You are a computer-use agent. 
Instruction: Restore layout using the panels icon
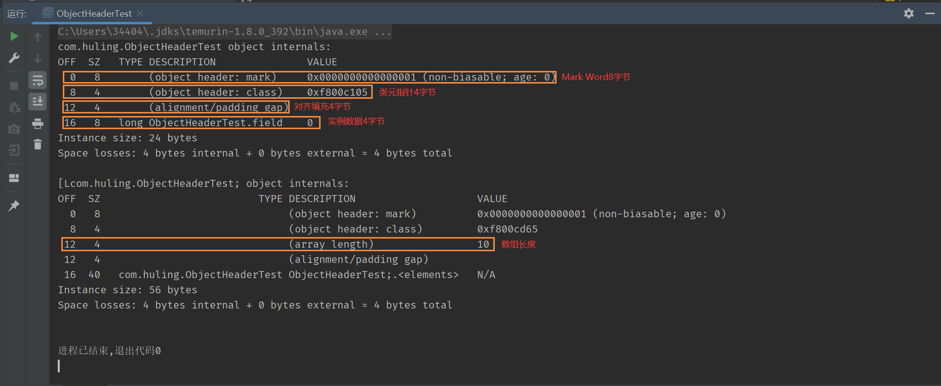click(14, 178)
